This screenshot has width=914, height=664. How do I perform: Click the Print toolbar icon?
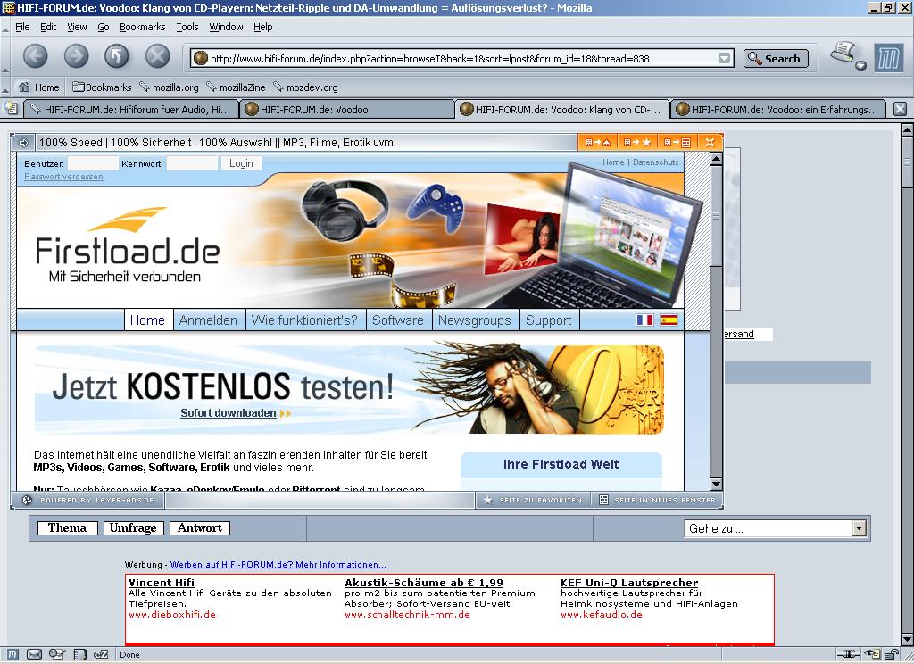tap(843, 53)
